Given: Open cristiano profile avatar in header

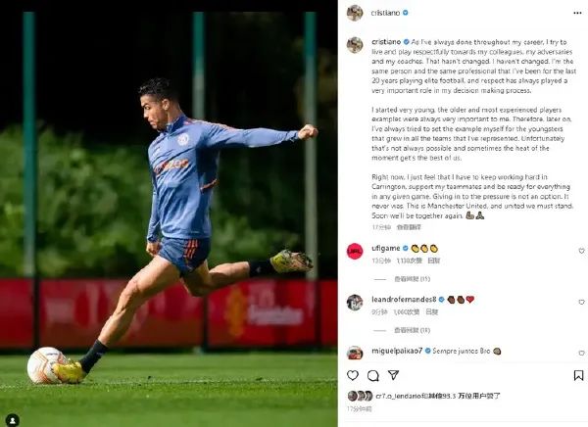Looking at the screenshot, I should pyautogui.click(x=355, y=13).
